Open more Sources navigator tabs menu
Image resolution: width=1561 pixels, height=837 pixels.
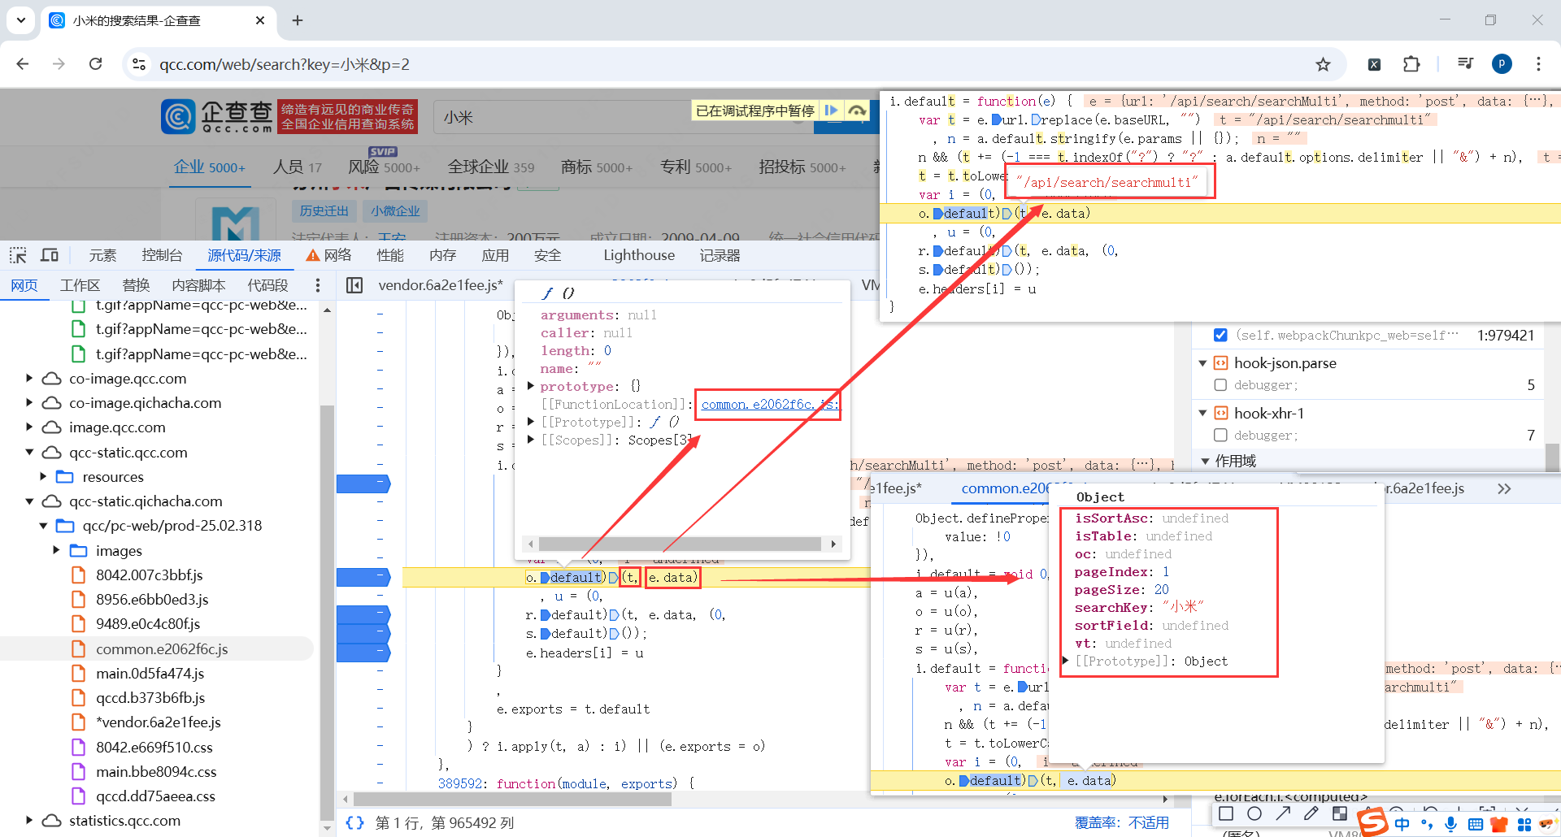point(317,285)
